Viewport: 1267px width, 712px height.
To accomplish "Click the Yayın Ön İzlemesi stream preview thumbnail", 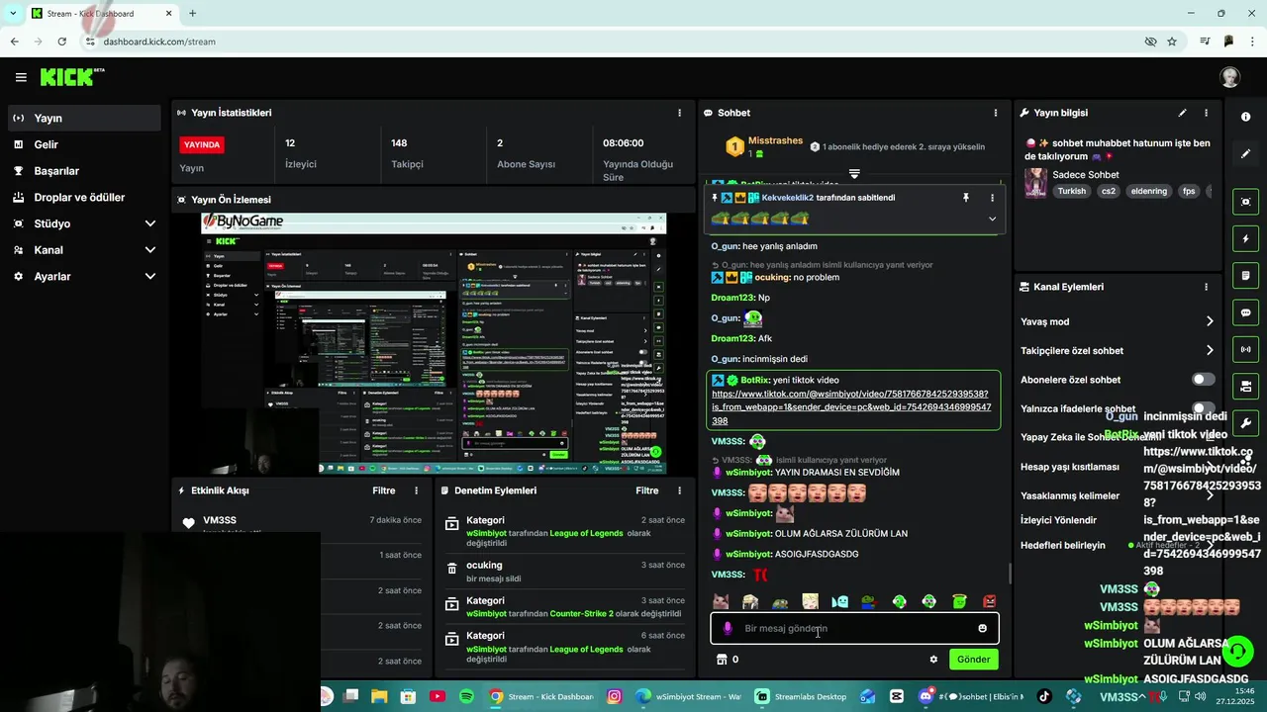I will click(x=434, y=343).
